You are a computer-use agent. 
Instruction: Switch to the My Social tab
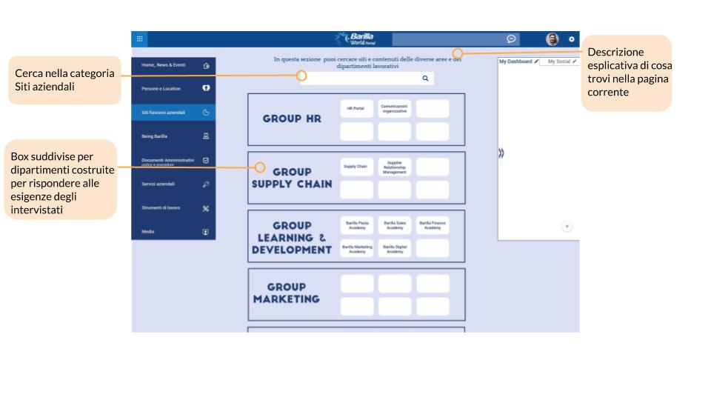point(558,61)
